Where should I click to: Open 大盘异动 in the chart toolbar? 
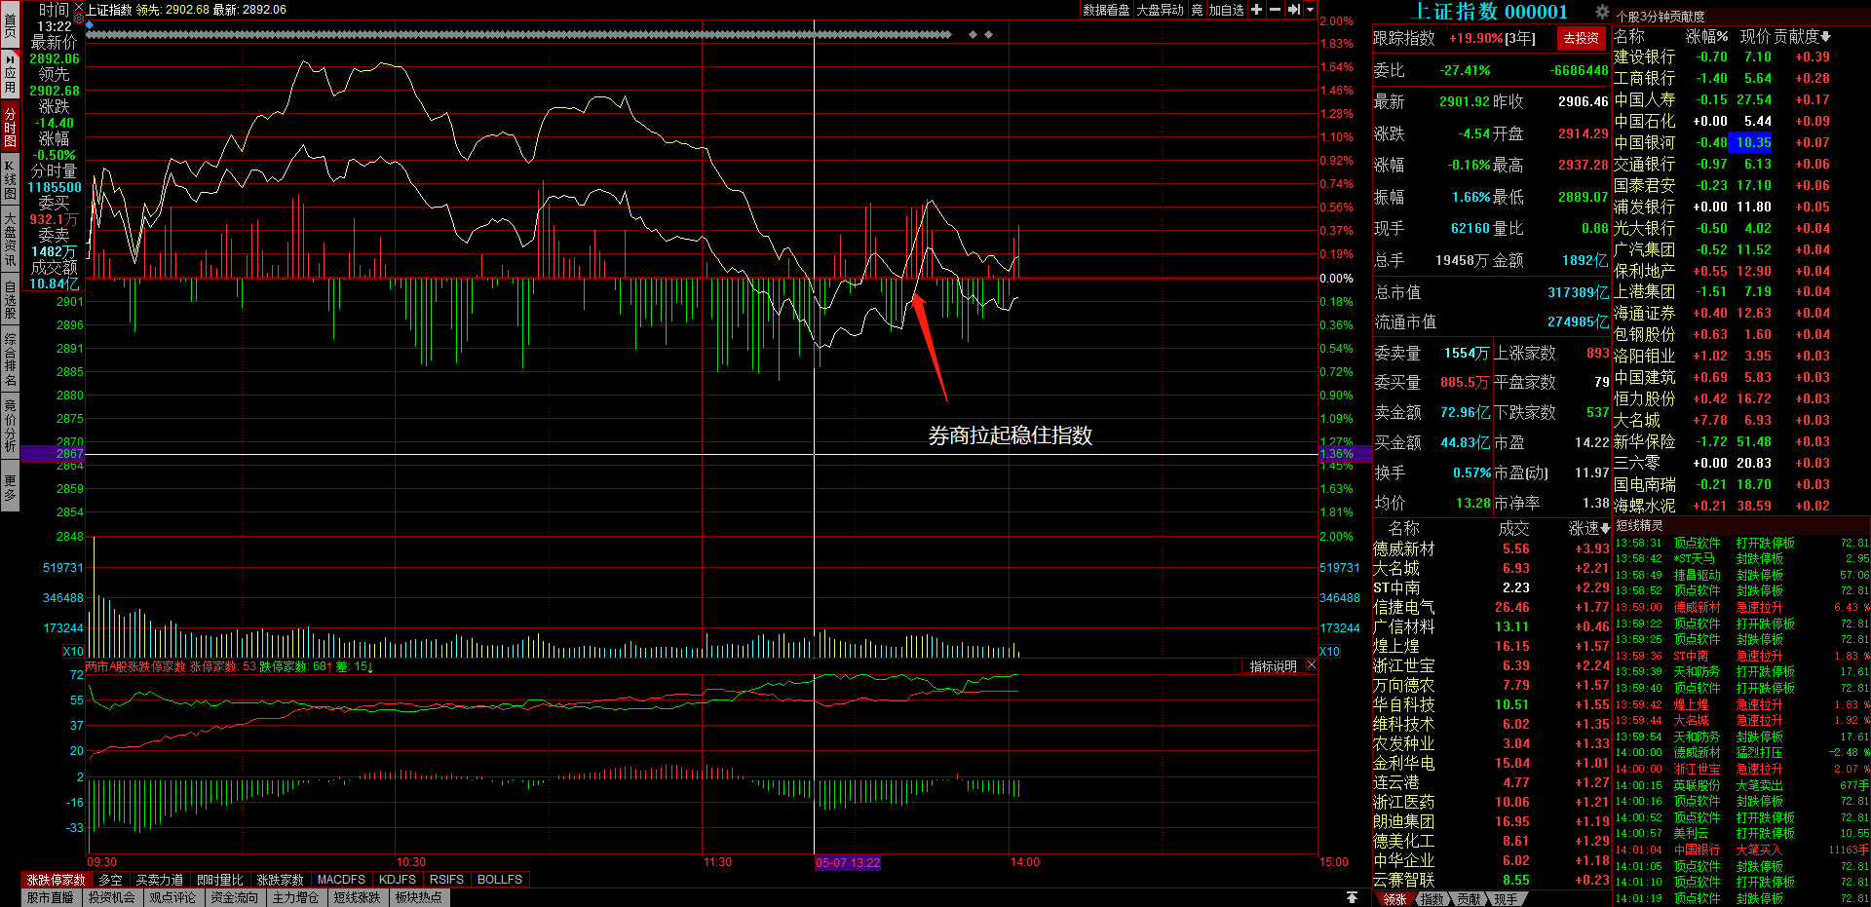pyautogui.click(x=1160, y=10)
